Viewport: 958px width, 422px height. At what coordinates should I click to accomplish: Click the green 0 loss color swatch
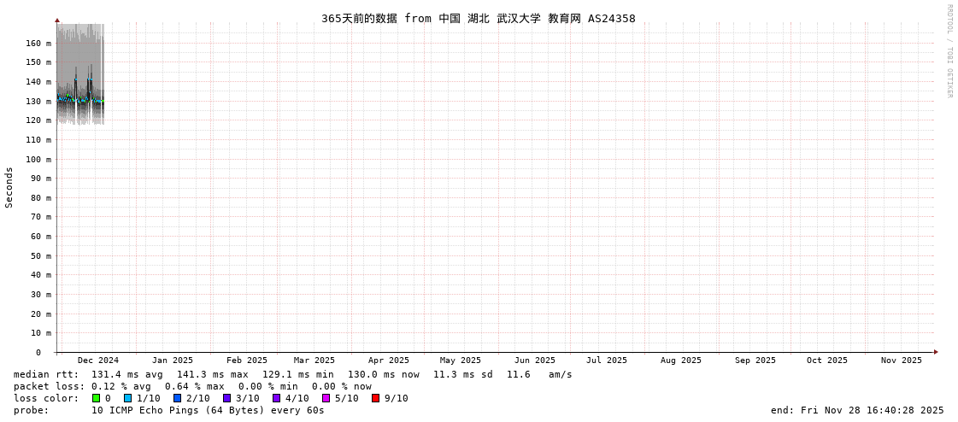click(x=97, y=398)
